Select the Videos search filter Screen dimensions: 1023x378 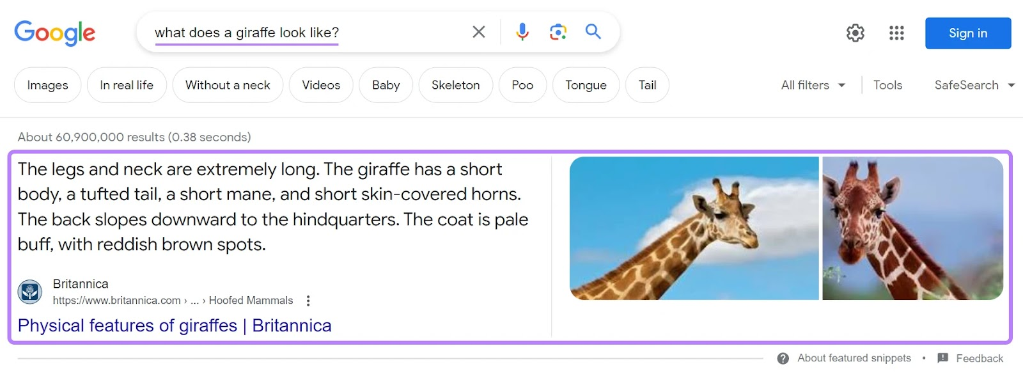point(320,84)
